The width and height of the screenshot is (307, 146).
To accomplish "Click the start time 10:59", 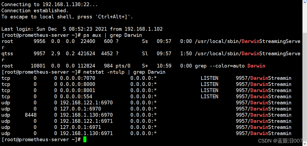I will click(164, 66).
